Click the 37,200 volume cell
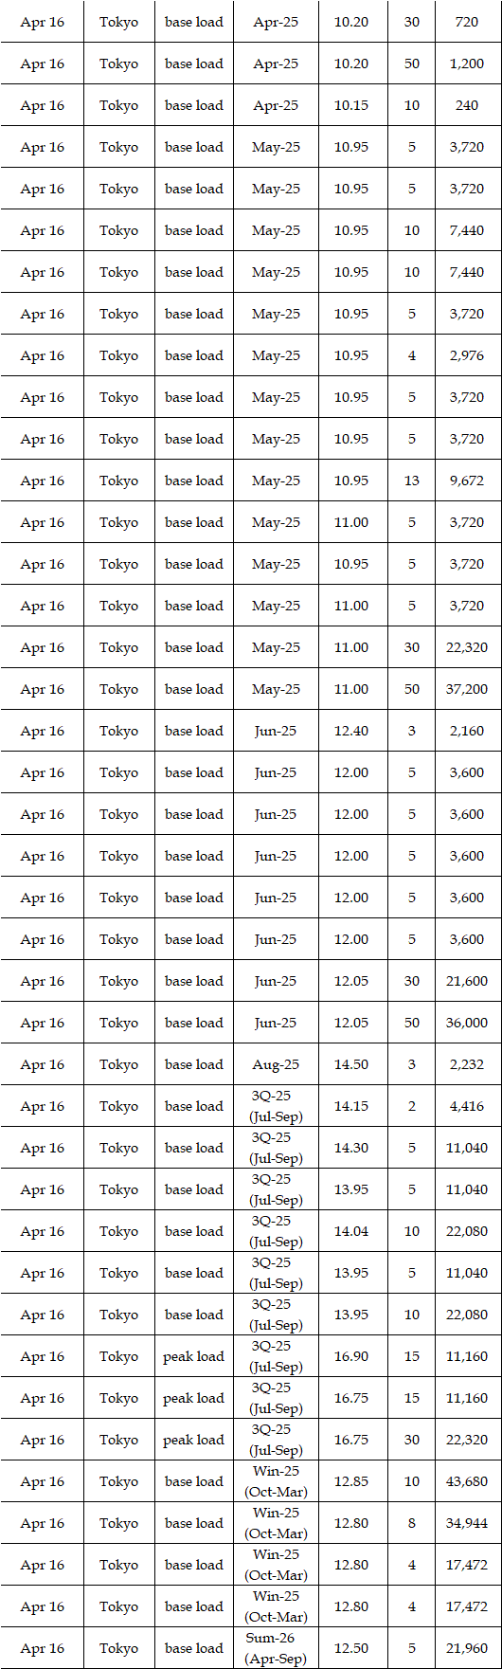 (467, 689)
